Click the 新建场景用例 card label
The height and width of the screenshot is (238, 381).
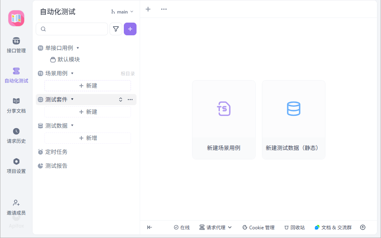(x=223, y=148)
